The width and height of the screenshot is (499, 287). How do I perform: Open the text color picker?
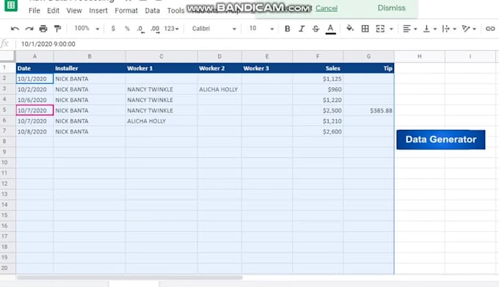click(331, 29)
